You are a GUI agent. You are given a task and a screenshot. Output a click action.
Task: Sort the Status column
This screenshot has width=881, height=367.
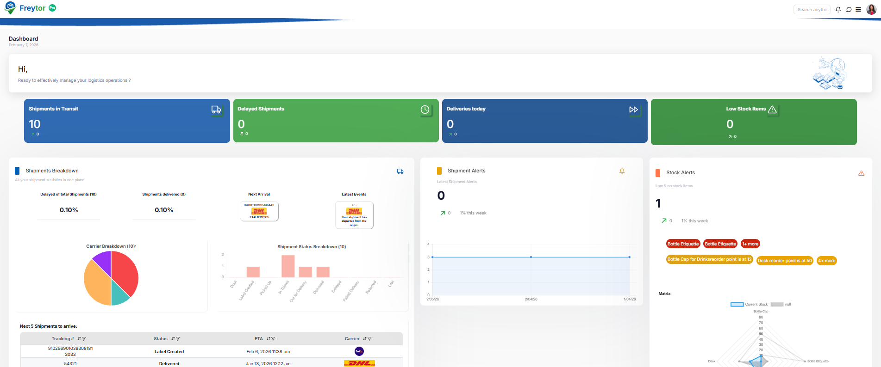click(x=173, y=339)
